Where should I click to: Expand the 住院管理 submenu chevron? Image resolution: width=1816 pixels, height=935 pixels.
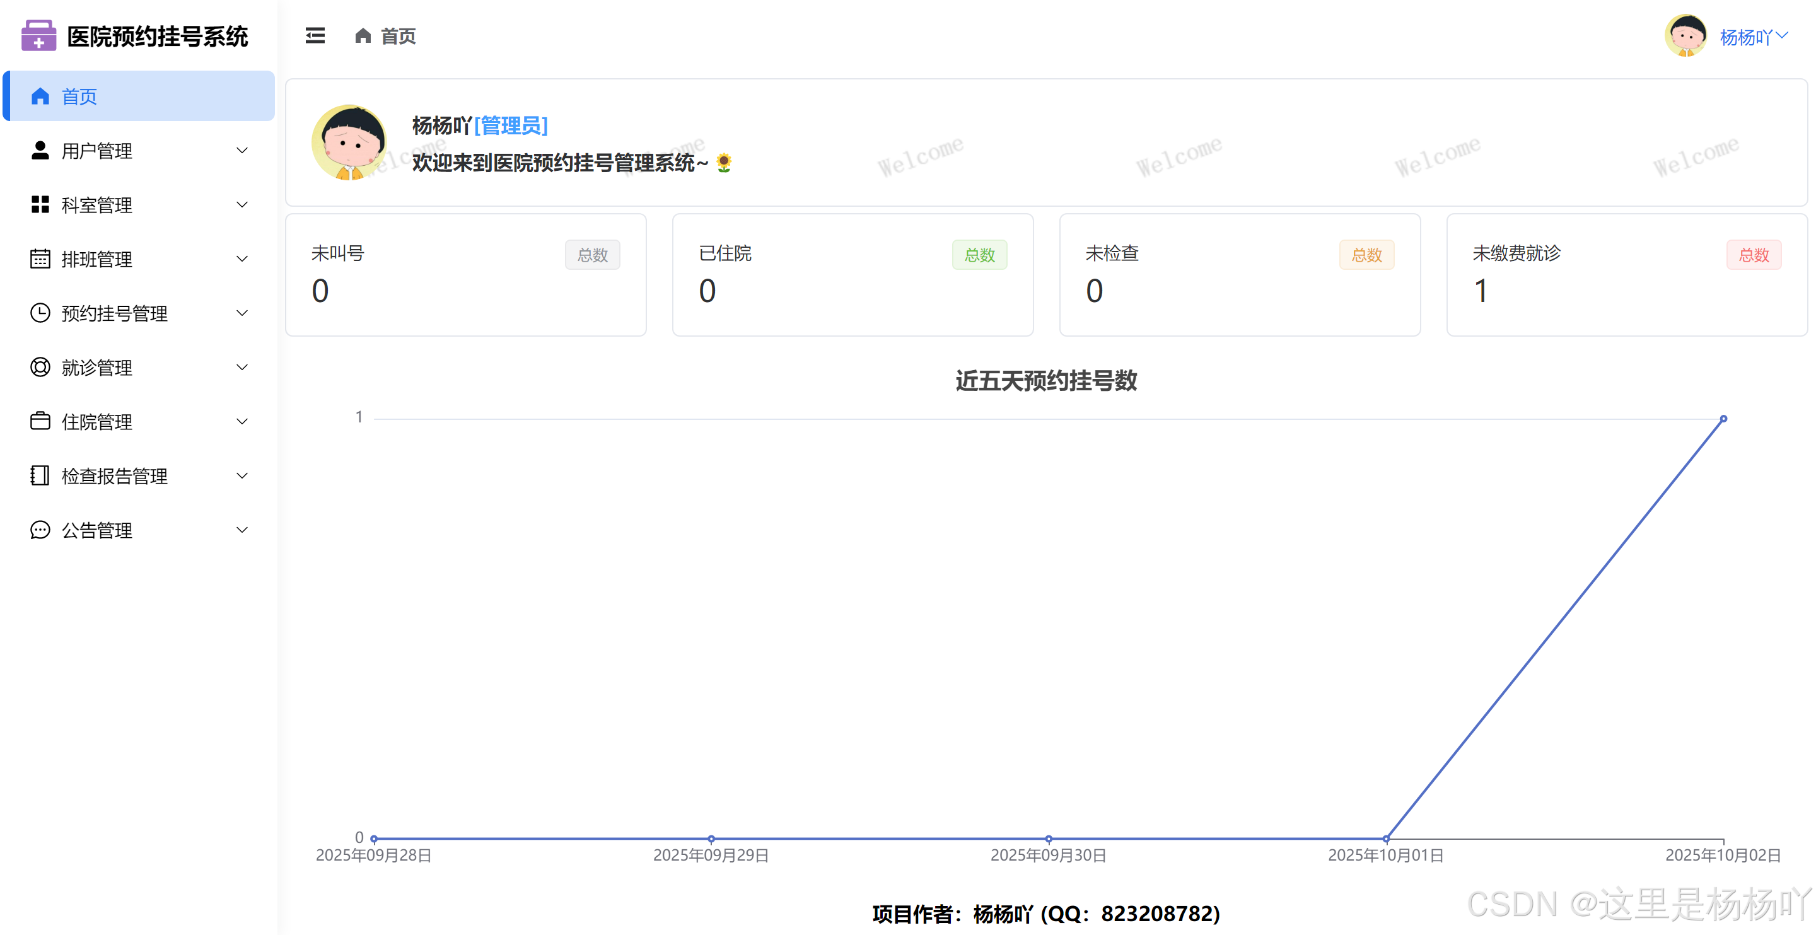click(x=242, y=422)
